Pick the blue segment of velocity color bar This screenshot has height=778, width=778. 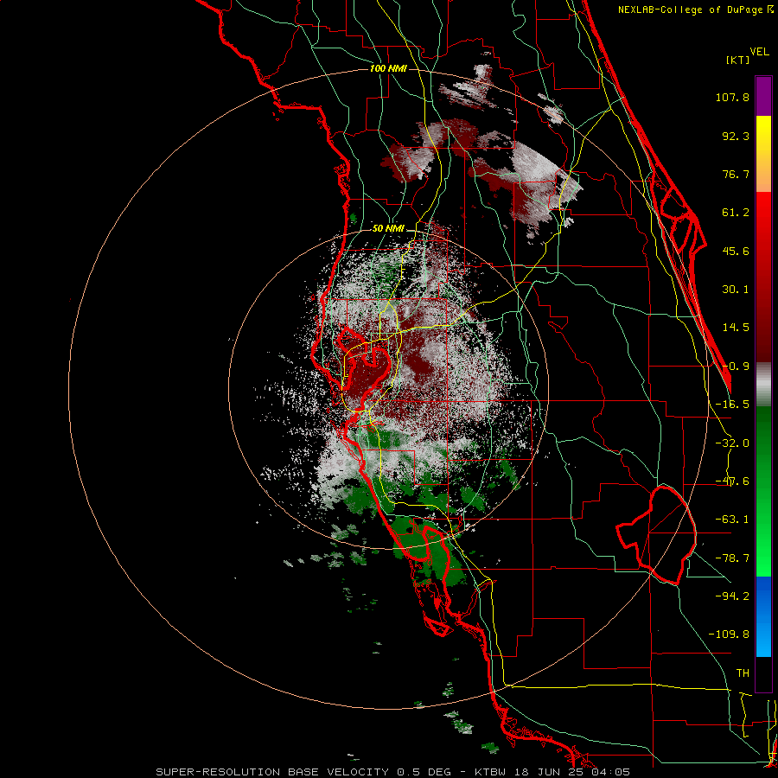(x=763, y=616)
